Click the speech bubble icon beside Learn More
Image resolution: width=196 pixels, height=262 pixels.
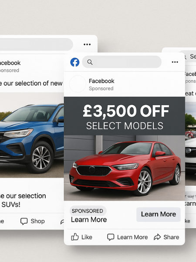coord(111,237)
